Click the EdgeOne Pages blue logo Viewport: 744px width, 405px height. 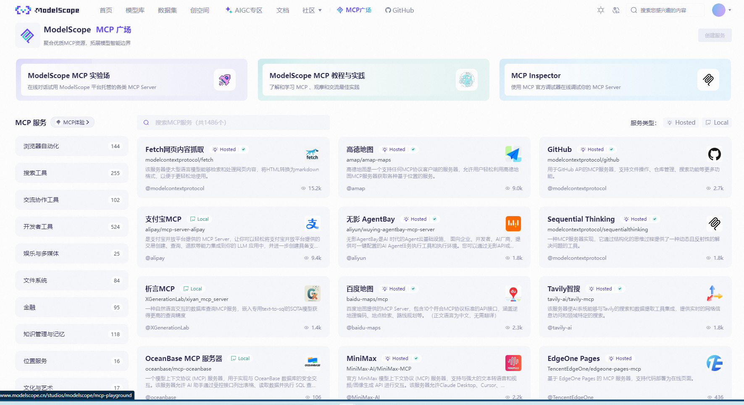pos(715,363)
